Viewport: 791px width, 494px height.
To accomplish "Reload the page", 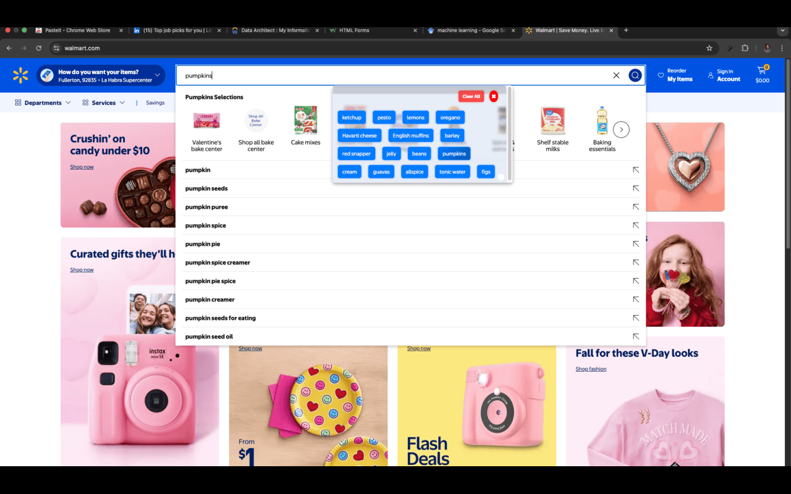I will 39,48.
